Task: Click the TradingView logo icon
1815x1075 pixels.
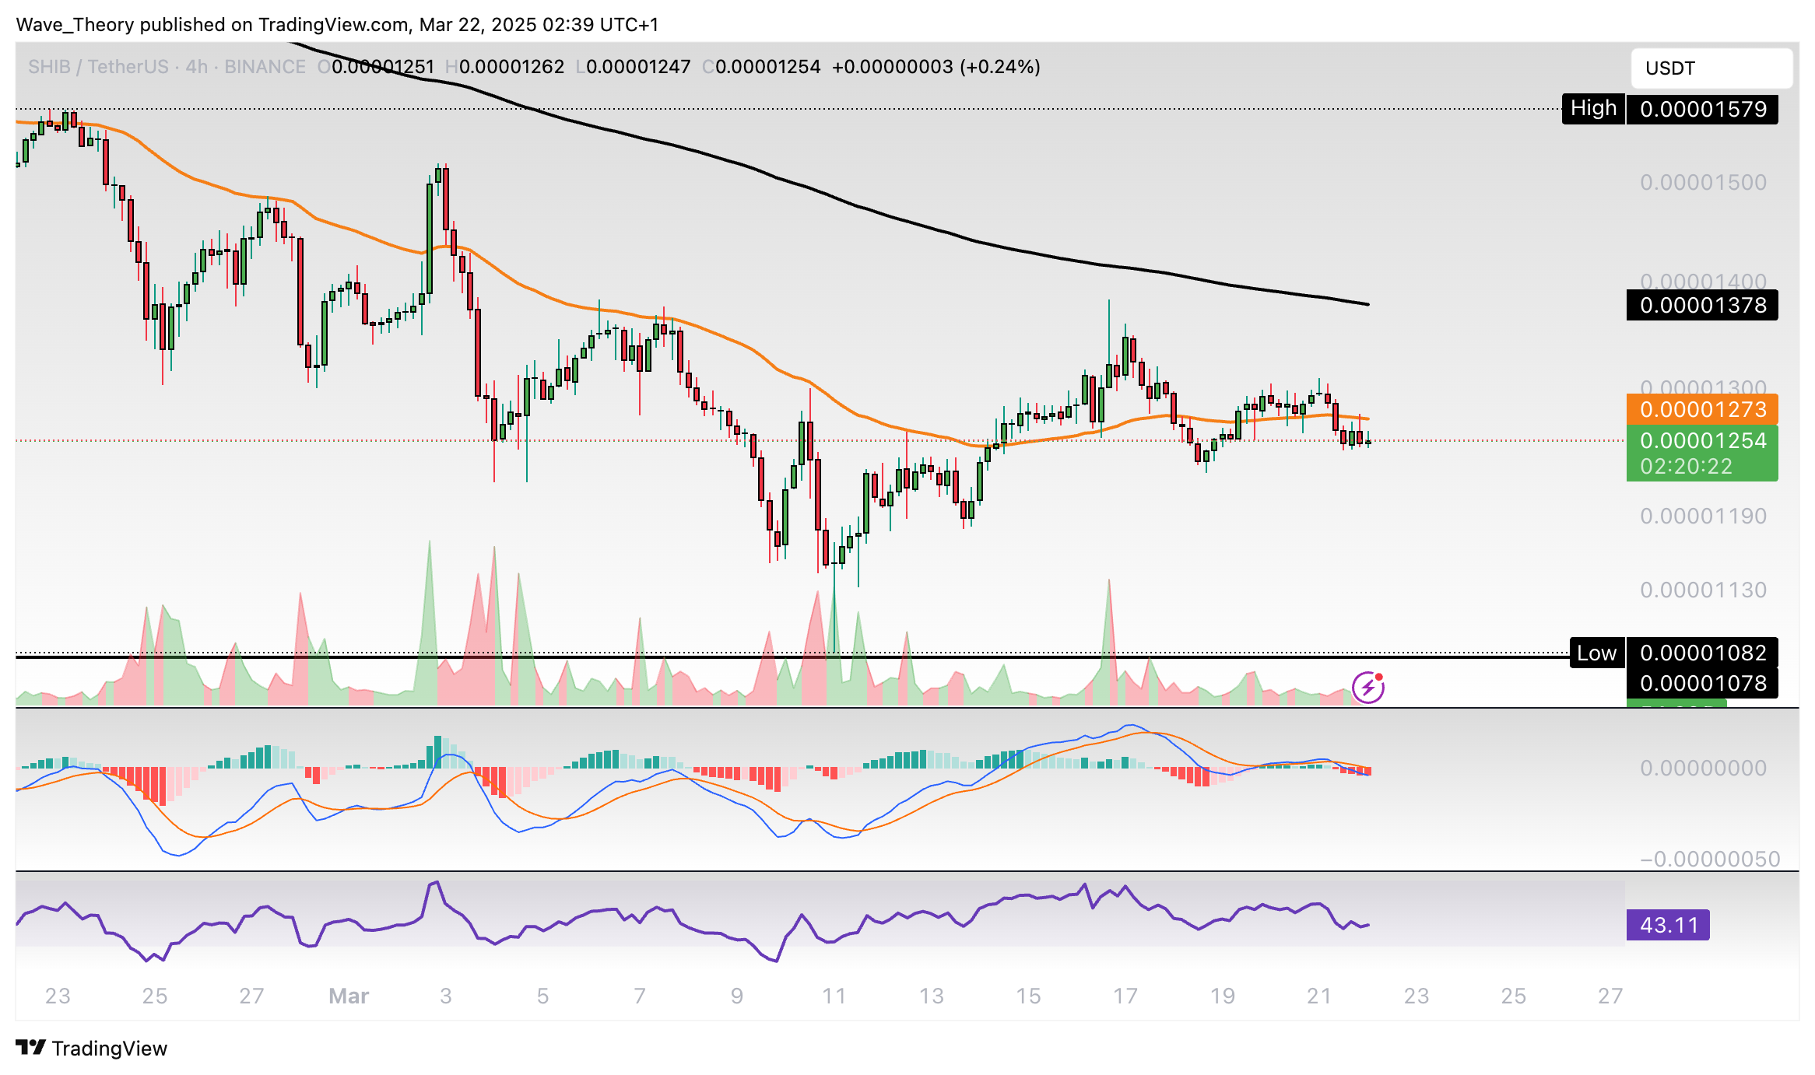Action: (x=31, y=1048)
